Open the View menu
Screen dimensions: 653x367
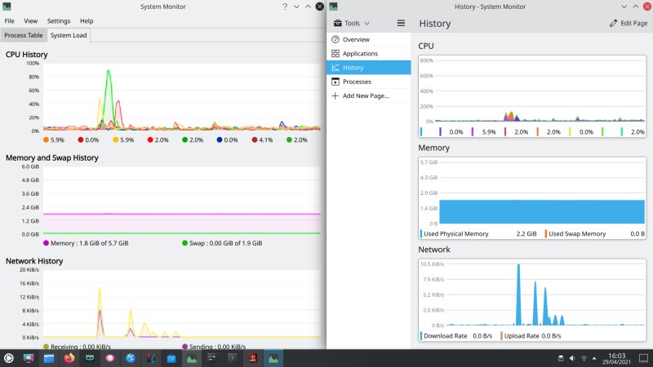31,20
